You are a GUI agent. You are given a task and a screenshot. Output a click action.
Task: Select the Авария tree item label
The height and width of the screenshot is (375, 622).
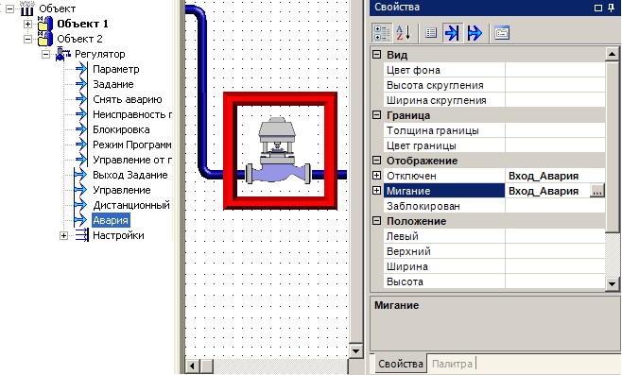[111, 220]
